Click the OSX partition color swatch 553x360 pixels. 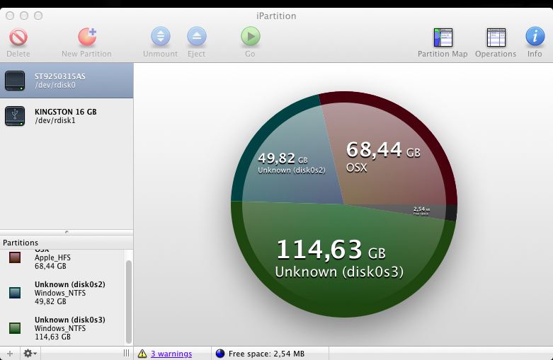click(15, 258)
